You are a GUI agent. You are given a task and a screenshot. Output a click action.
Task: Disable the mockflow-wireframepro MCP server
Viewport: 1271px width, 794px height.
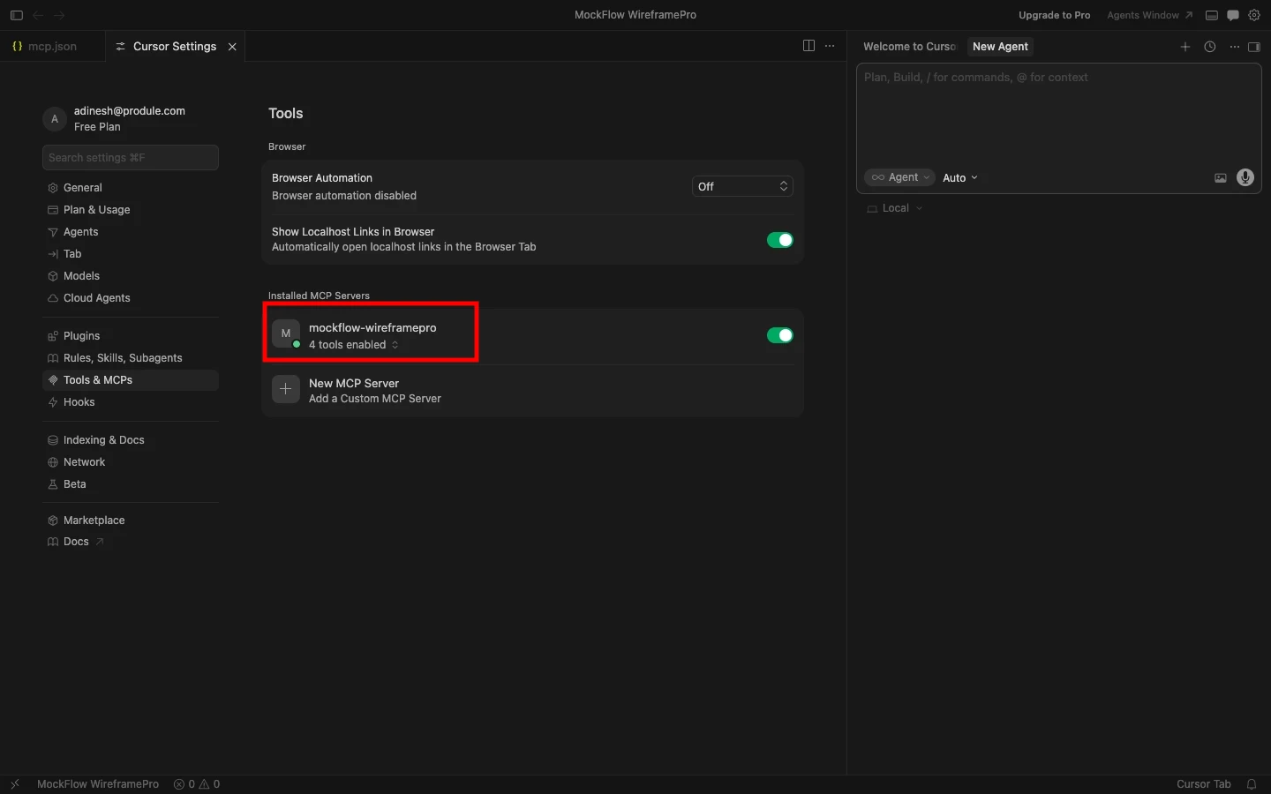780,335
